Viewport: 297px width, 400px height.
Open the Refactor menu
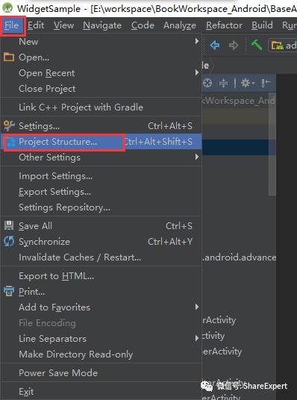(225, 25)
